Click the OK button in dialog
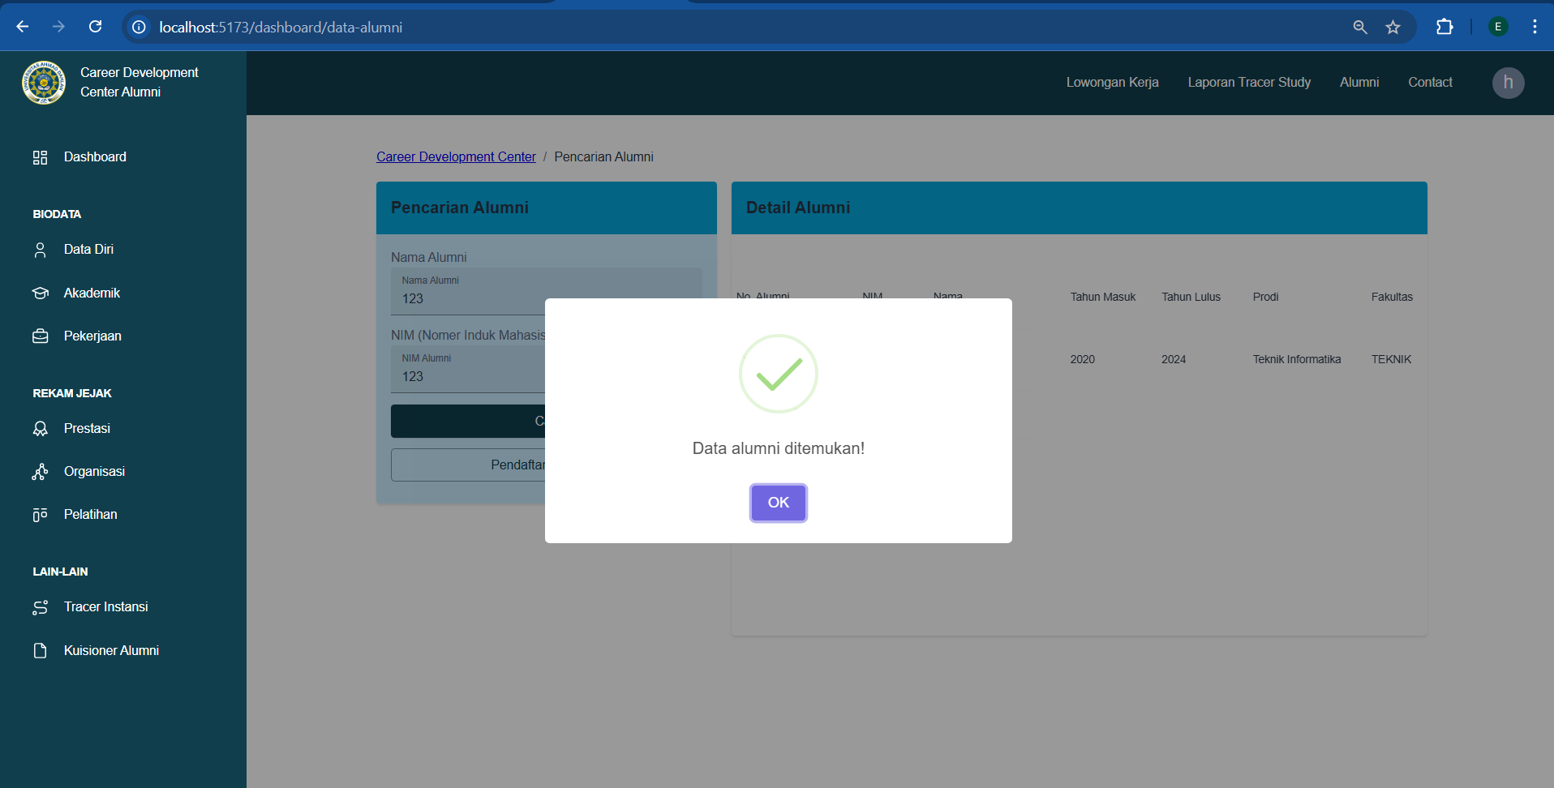The width and height of the screenshot is (1554, 788). coord(778,503)
